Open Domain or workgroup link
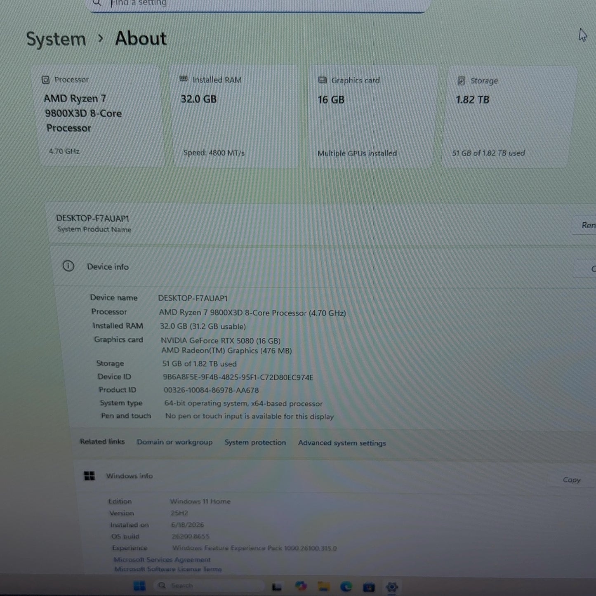The height and width of the screenshot is (596, 596). [174, 442]
